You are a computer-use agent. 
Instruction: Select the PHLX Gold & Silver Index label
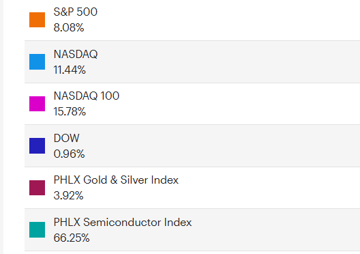pyautogui.click(x=116, y=180)
